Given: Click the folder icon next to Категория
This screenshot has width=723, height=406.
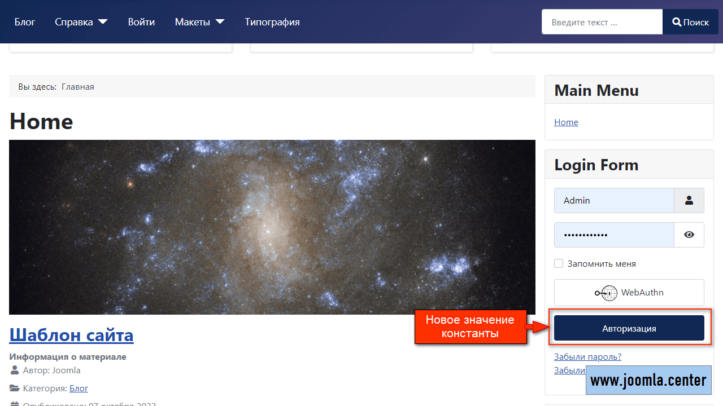Looking at the screenshot, I should (x=15, y=389).
